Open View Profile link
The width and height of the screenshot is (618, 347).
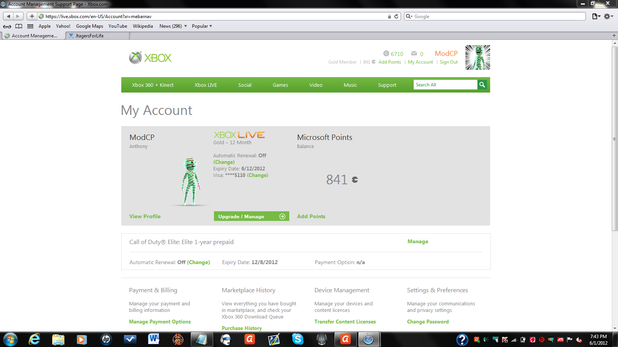[x=145, y=216]
